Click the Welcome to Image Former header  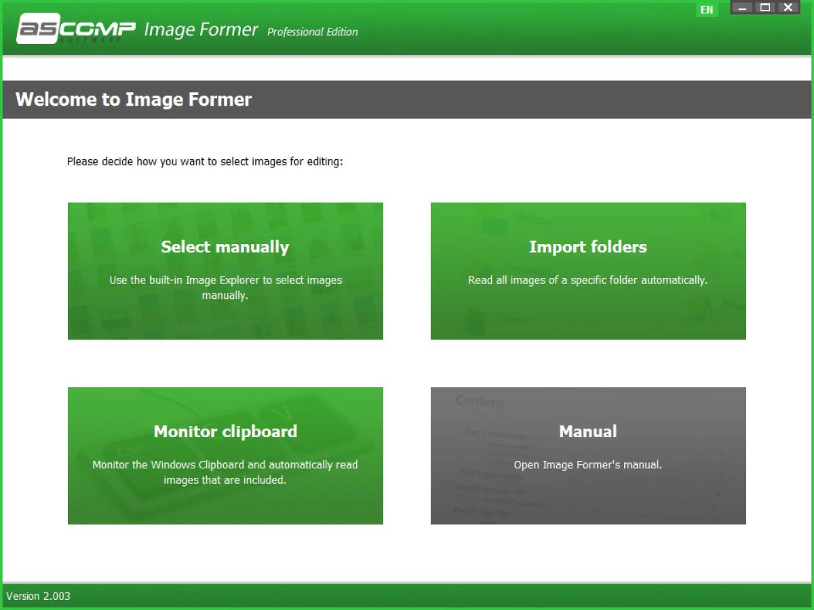(x=133, y=99)
